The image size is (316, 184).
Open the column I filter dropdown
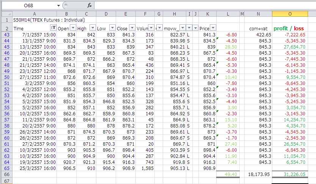pos(189,28)
